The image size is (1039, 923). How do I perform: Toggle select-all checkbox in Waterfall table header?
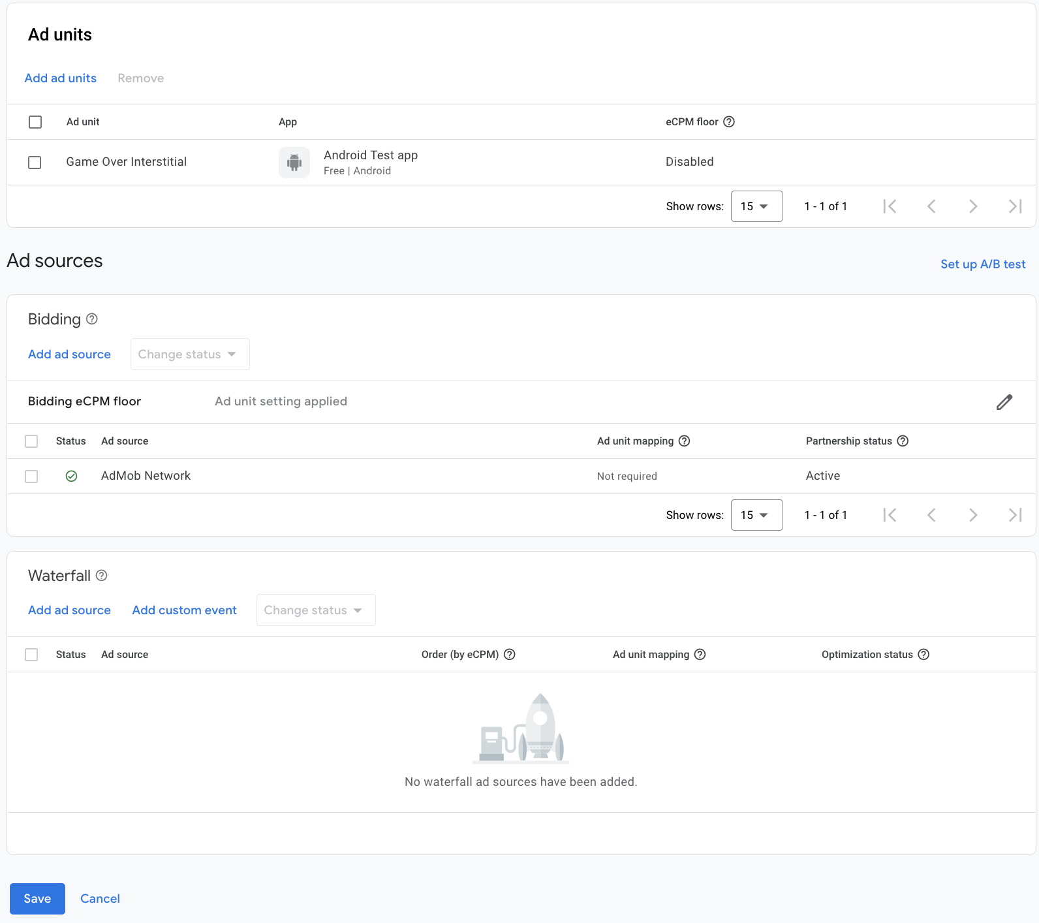[x=31, y=655]
